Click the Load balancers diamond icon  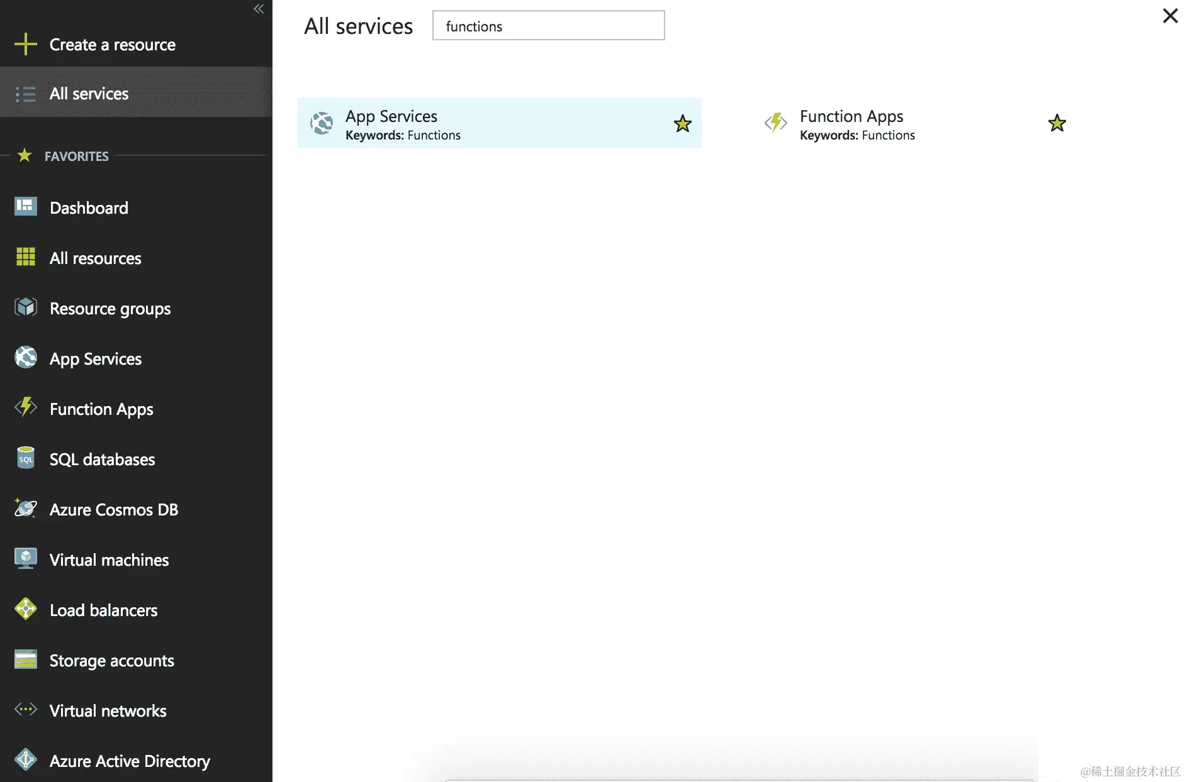[26, 609]
